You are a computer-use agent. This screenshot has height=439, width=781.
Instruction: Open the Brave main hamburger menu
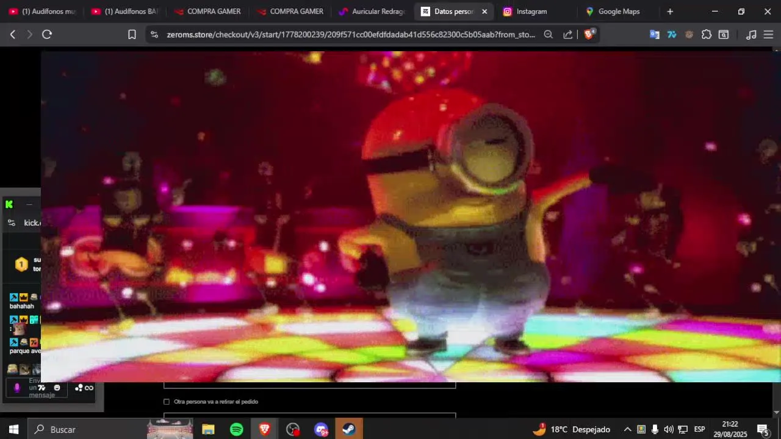(768, 35)
